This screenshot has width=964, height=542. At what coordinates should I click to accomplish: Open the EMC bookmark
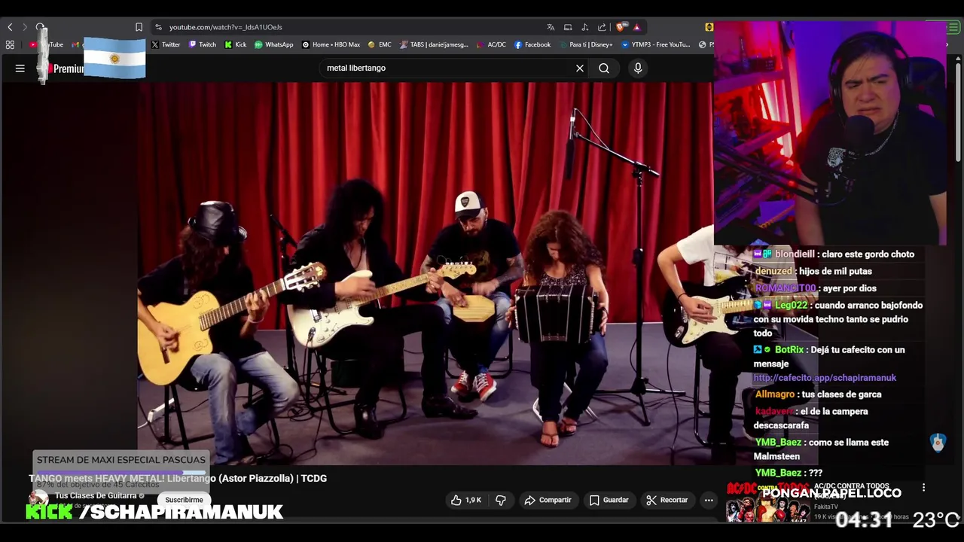(x=380, y=44)
